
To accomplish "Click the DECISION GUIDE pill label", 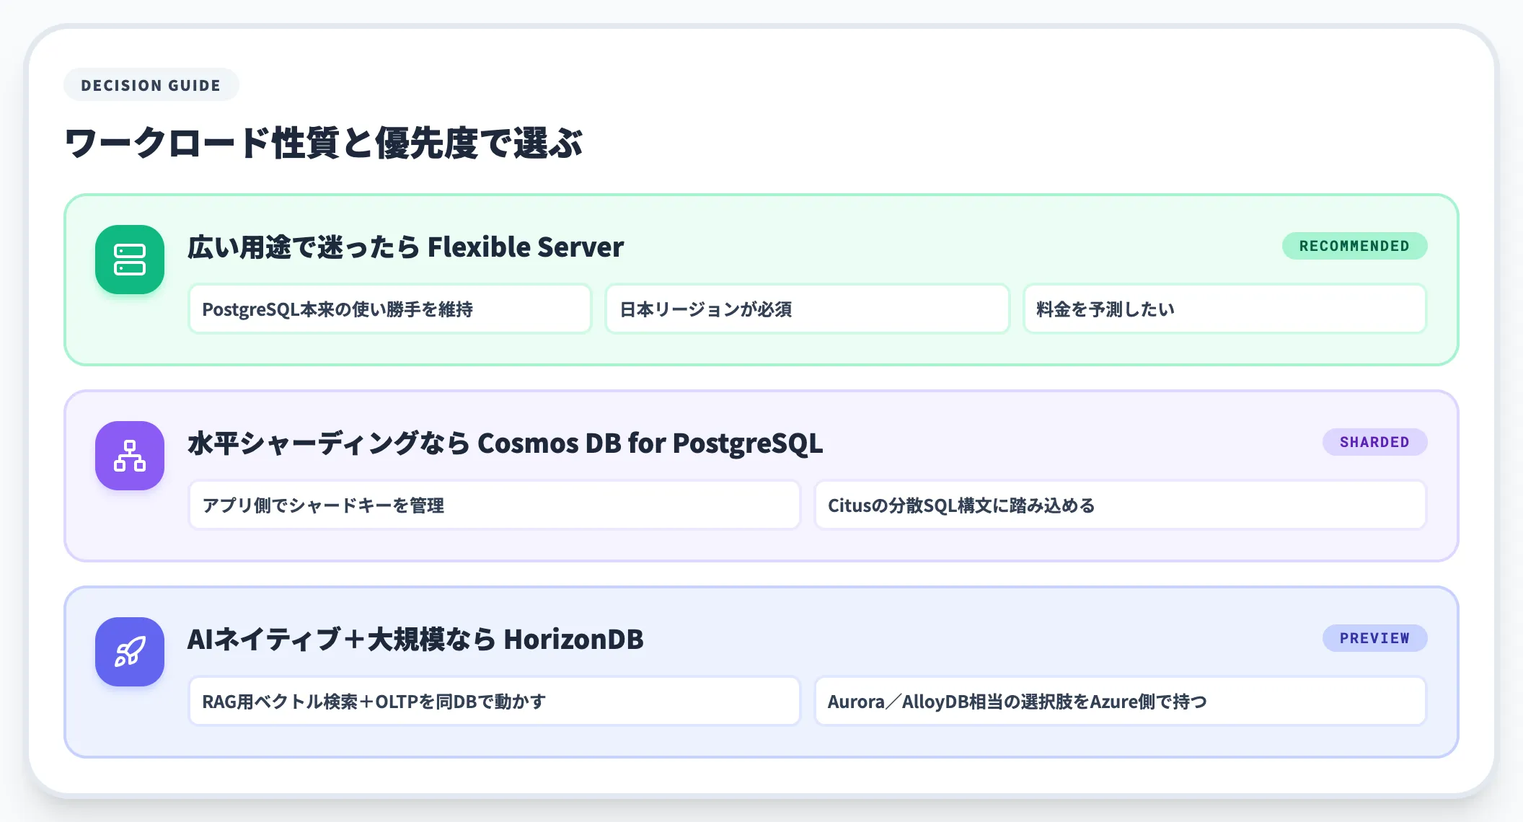I will [151, 85].
